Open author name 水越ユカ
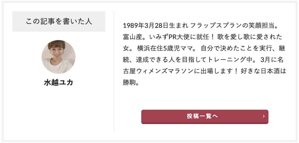Viewport: 299px width, 143px height. click(x=58, y=83)
